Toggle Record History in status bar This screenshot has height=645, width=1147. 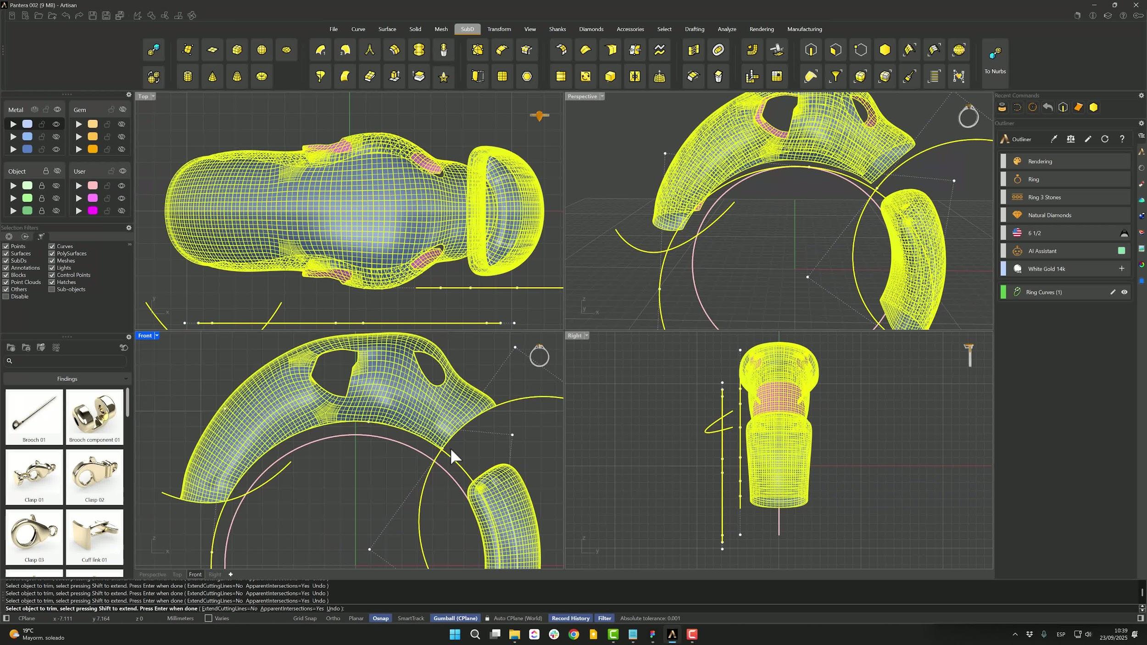(570, 618)
